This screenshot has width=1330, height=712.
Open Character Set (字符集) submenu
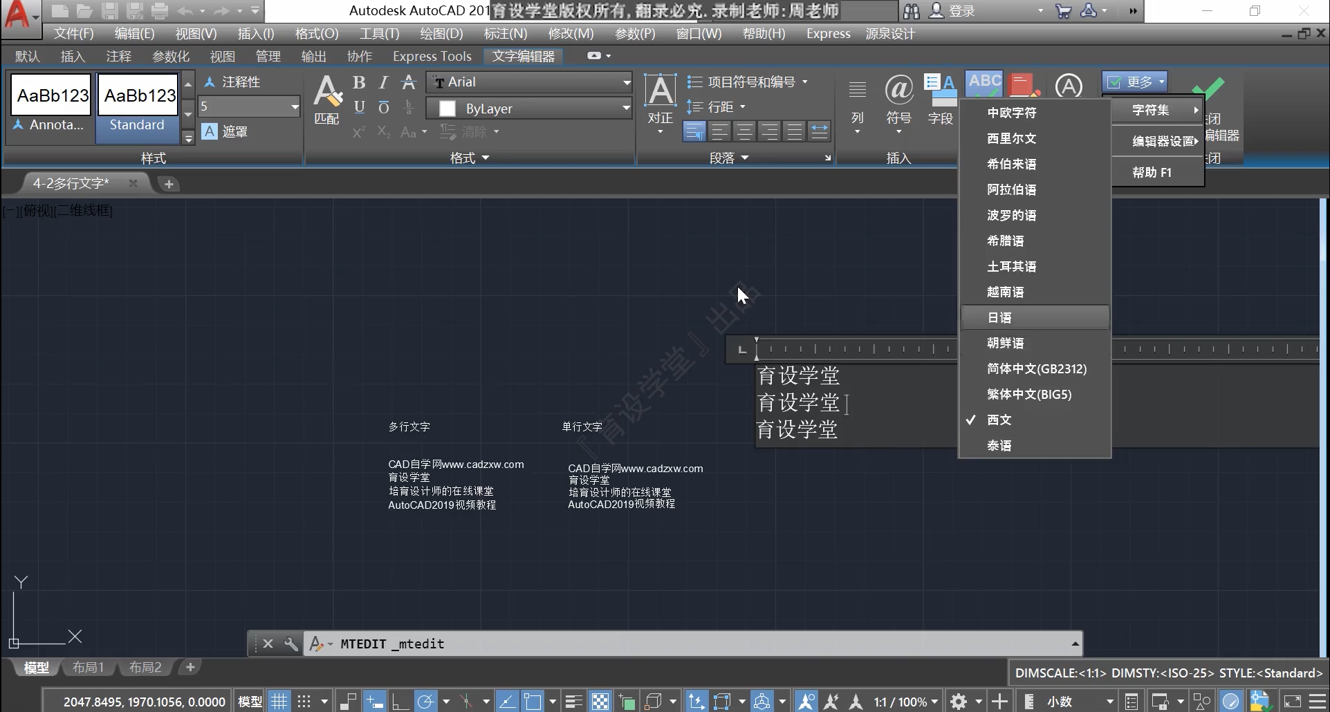coord(1158,110)
